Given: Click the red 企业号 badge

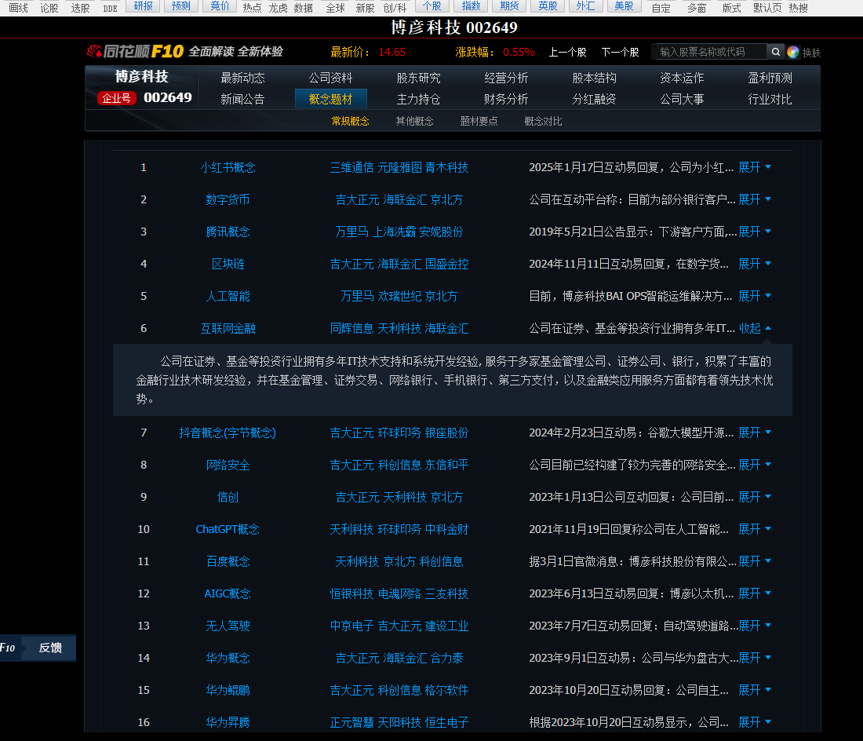Looking at the screenshot, I should click(x=117, y=98).
